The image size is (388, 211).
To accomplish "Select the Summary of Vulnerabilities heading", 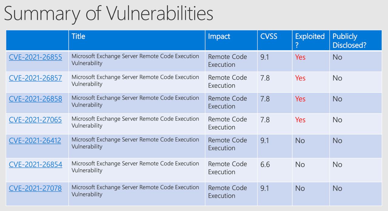I will (x=109, y=14).
